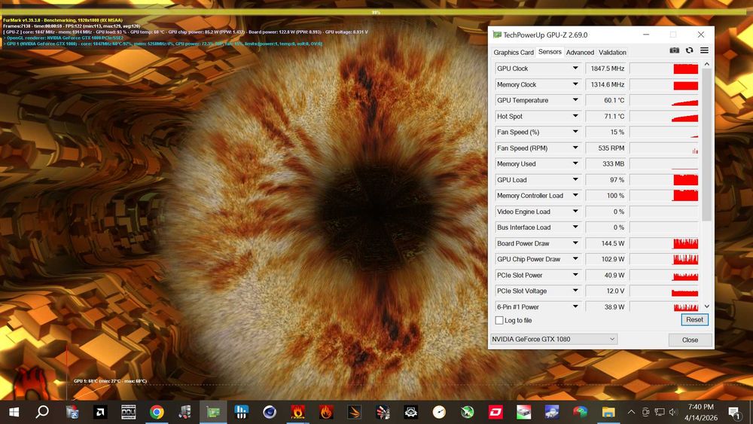
Task: Click the sensor list vertical scrollbar
Action: tap(706, 143)
